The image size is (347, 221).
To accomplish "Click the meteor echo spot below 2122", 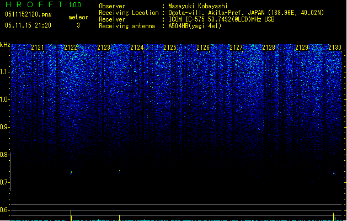I will pos(71,173).
